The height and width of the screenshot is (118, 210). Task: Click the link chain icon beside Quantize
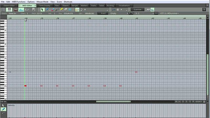(x=148, y=10)
